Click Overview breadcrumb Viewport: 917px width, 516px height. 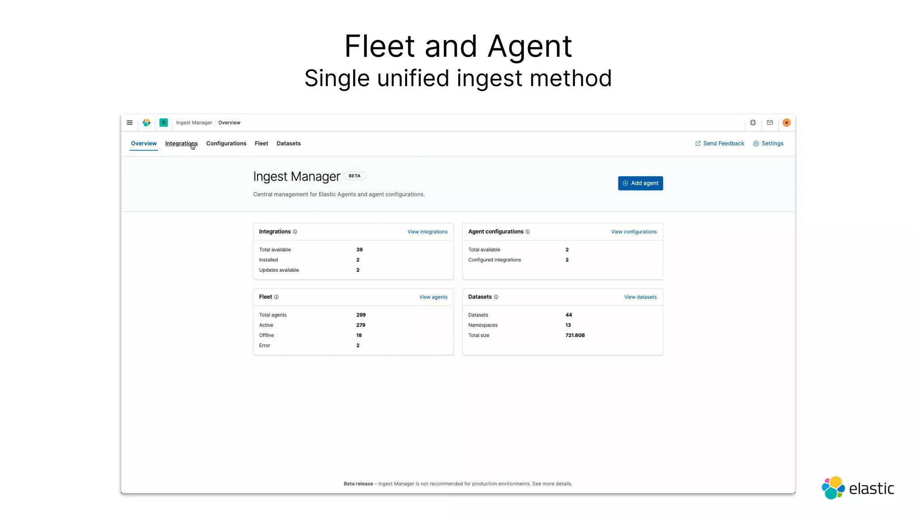click(x=229, y=122)
